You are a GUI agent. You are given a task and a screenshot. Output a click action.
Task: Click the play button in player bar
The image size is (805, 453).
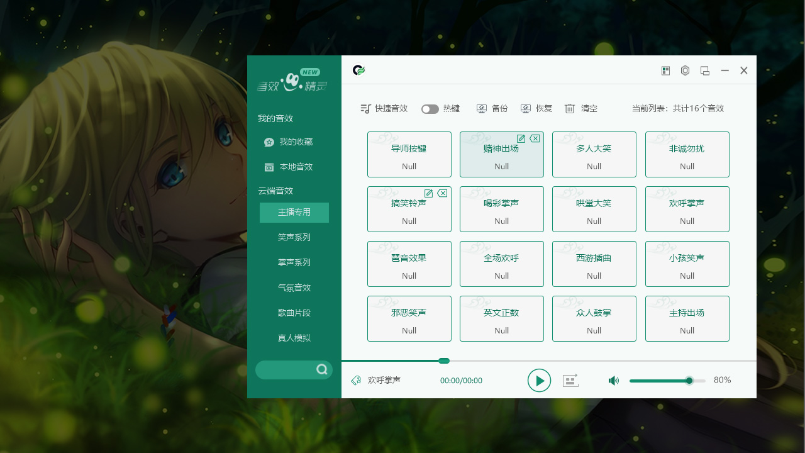(539, 381)
